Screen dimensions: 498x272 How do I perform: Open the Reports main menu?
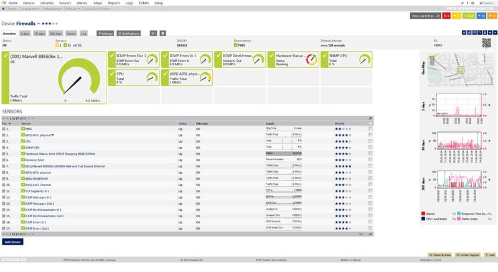114,3
